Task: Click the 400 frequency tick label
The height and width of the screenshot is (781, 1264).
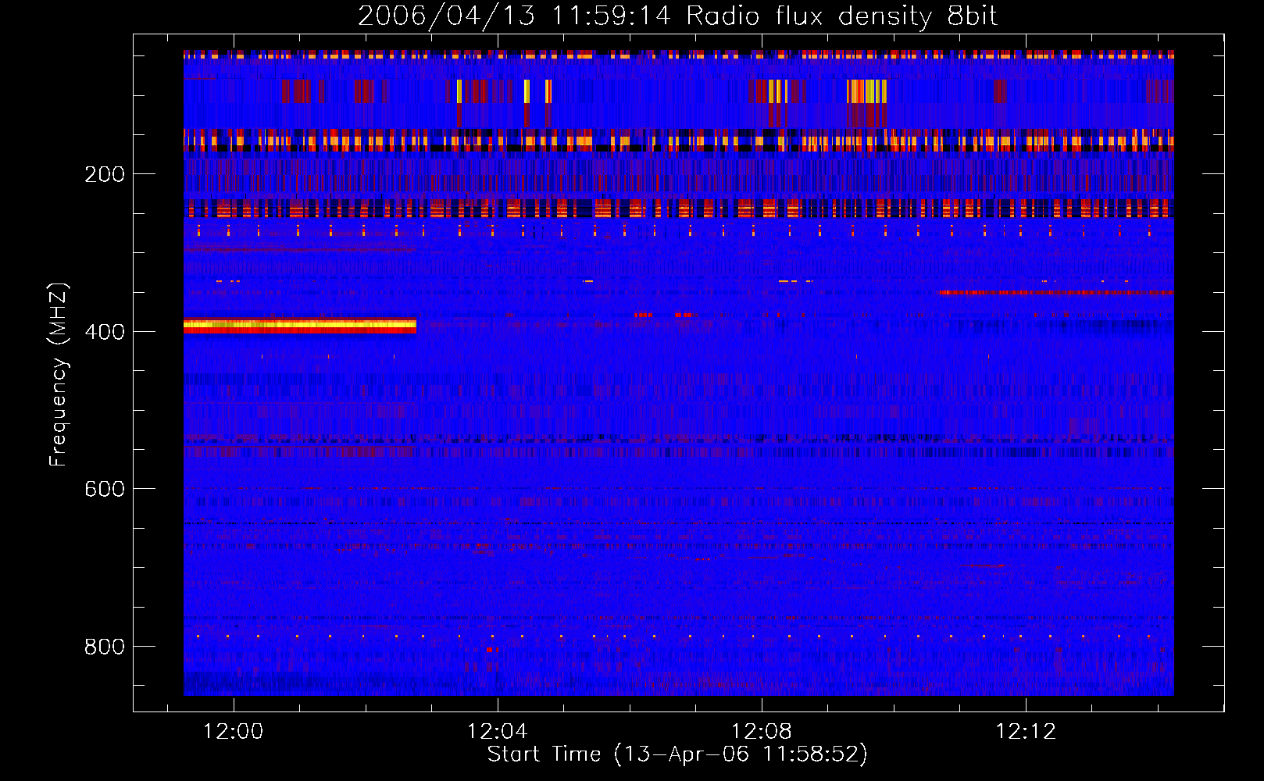Action: [105, 332]
